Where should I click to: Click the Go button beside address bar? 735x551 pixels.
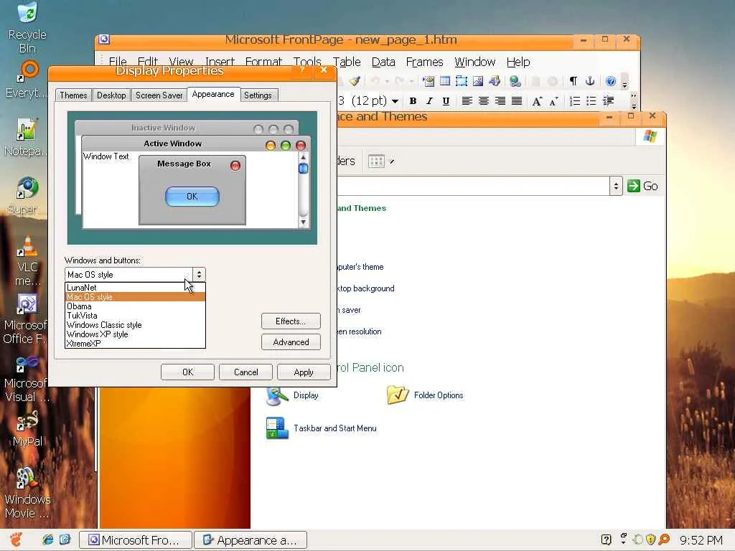[x=642, y=186]
